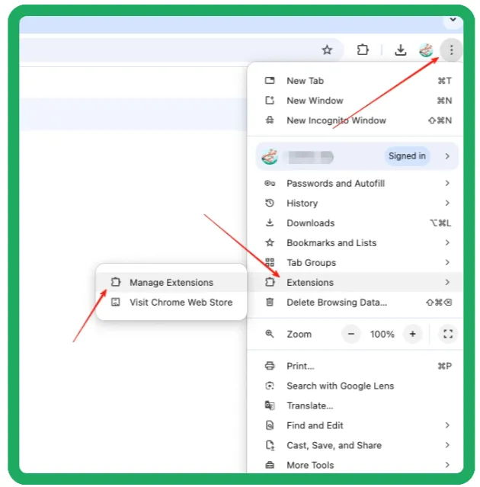Click the Signed in profile badge
This screenshot has width=480, height=487.
tap(407, 156)
